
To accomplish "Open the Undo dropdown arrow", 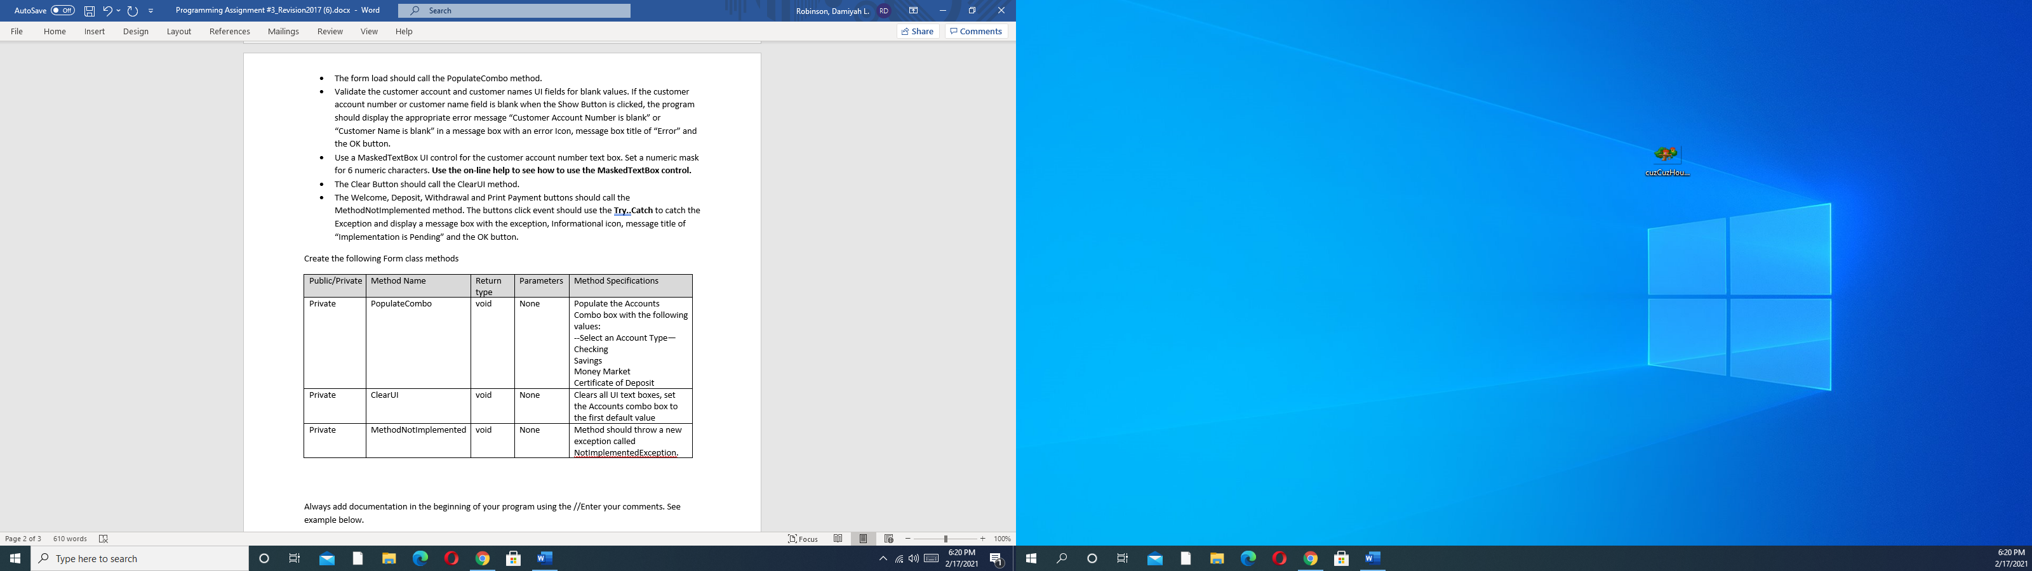I will (x=117, y=11).
